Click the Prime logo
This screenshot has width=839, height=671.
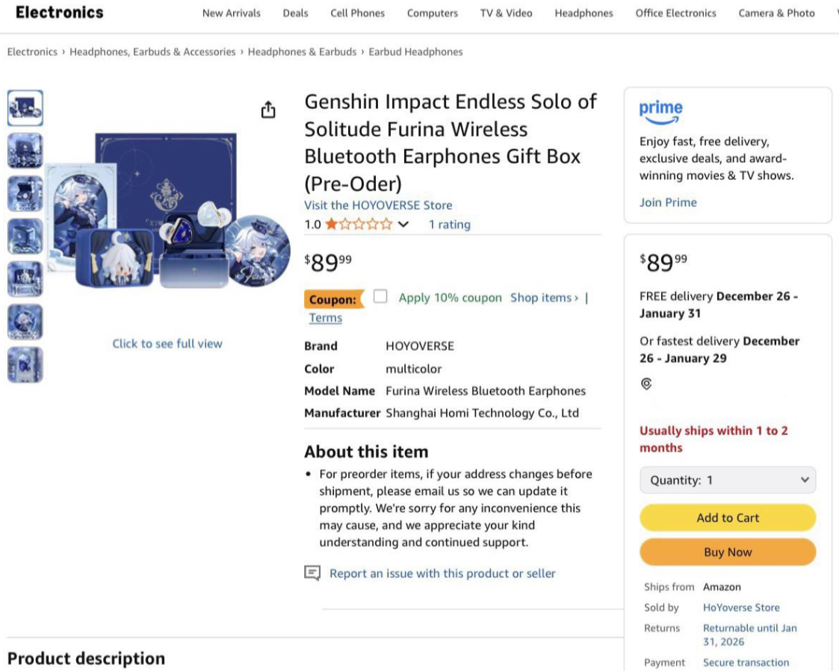pos(660,112)
